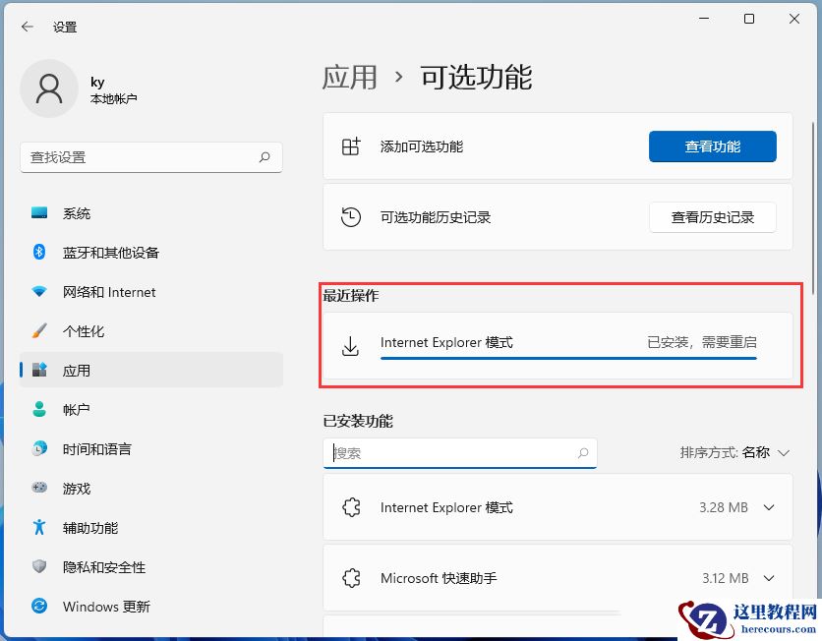
Task: Open 时间和语言 clock icon
Action: coord(39,449)
